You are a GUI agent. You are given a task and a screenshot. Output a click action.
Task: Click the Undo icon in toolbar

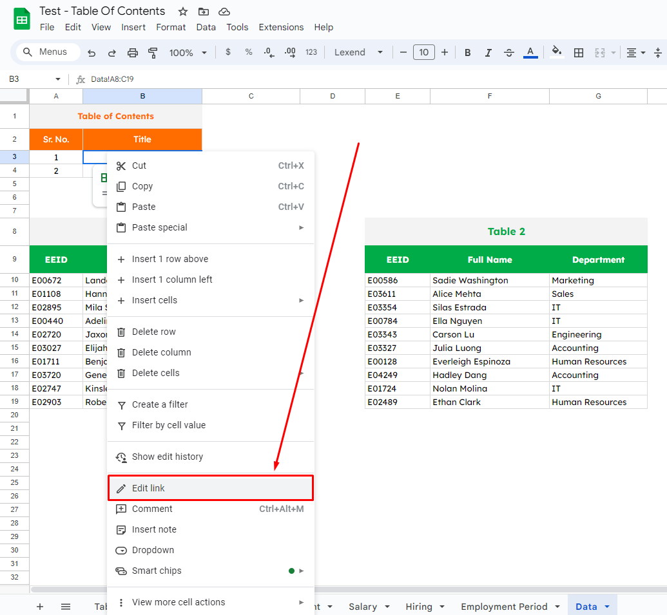click(92, 53)
